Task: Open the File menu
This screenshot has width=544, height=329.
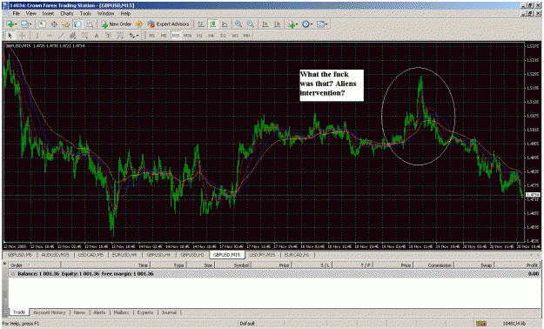Action: point(16,13)
